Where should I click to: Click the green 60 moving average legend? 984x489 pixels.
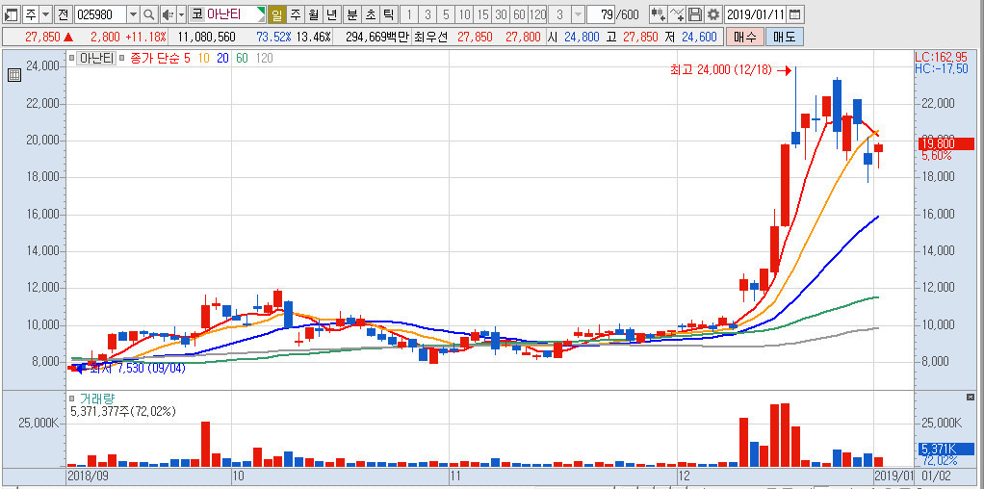point(242,59)
